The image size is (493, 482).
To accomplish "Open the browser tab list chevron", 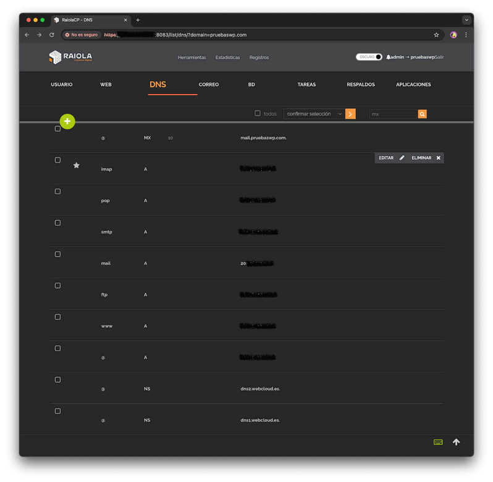I will pyautogui.click(x=466, y=20).
